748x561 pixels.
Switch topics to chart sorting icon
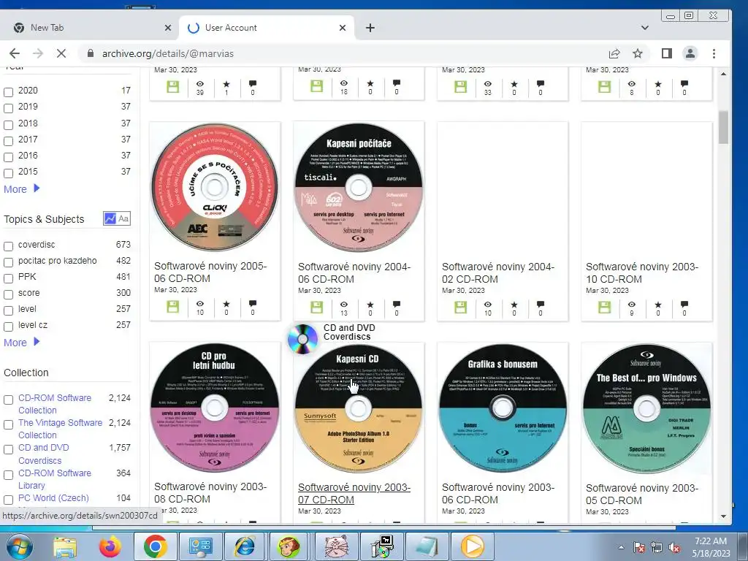point(110,218)
